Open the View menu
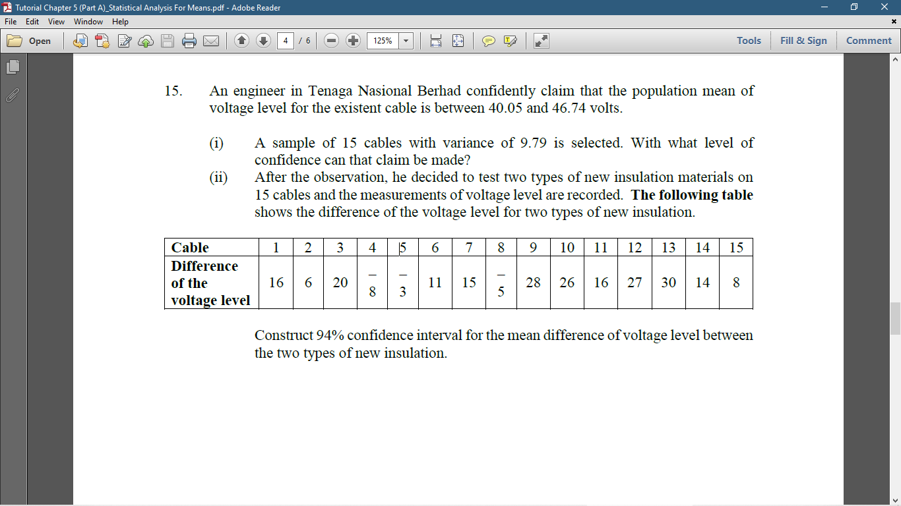 coord(56,22)
